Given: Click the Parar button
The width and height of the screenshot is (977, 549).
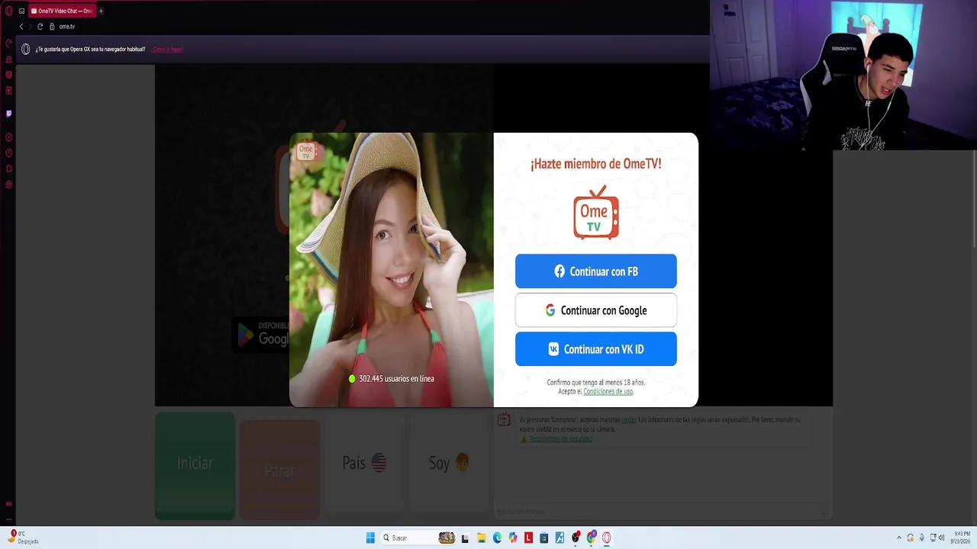Looking at the screenshot, I should 279,470.
